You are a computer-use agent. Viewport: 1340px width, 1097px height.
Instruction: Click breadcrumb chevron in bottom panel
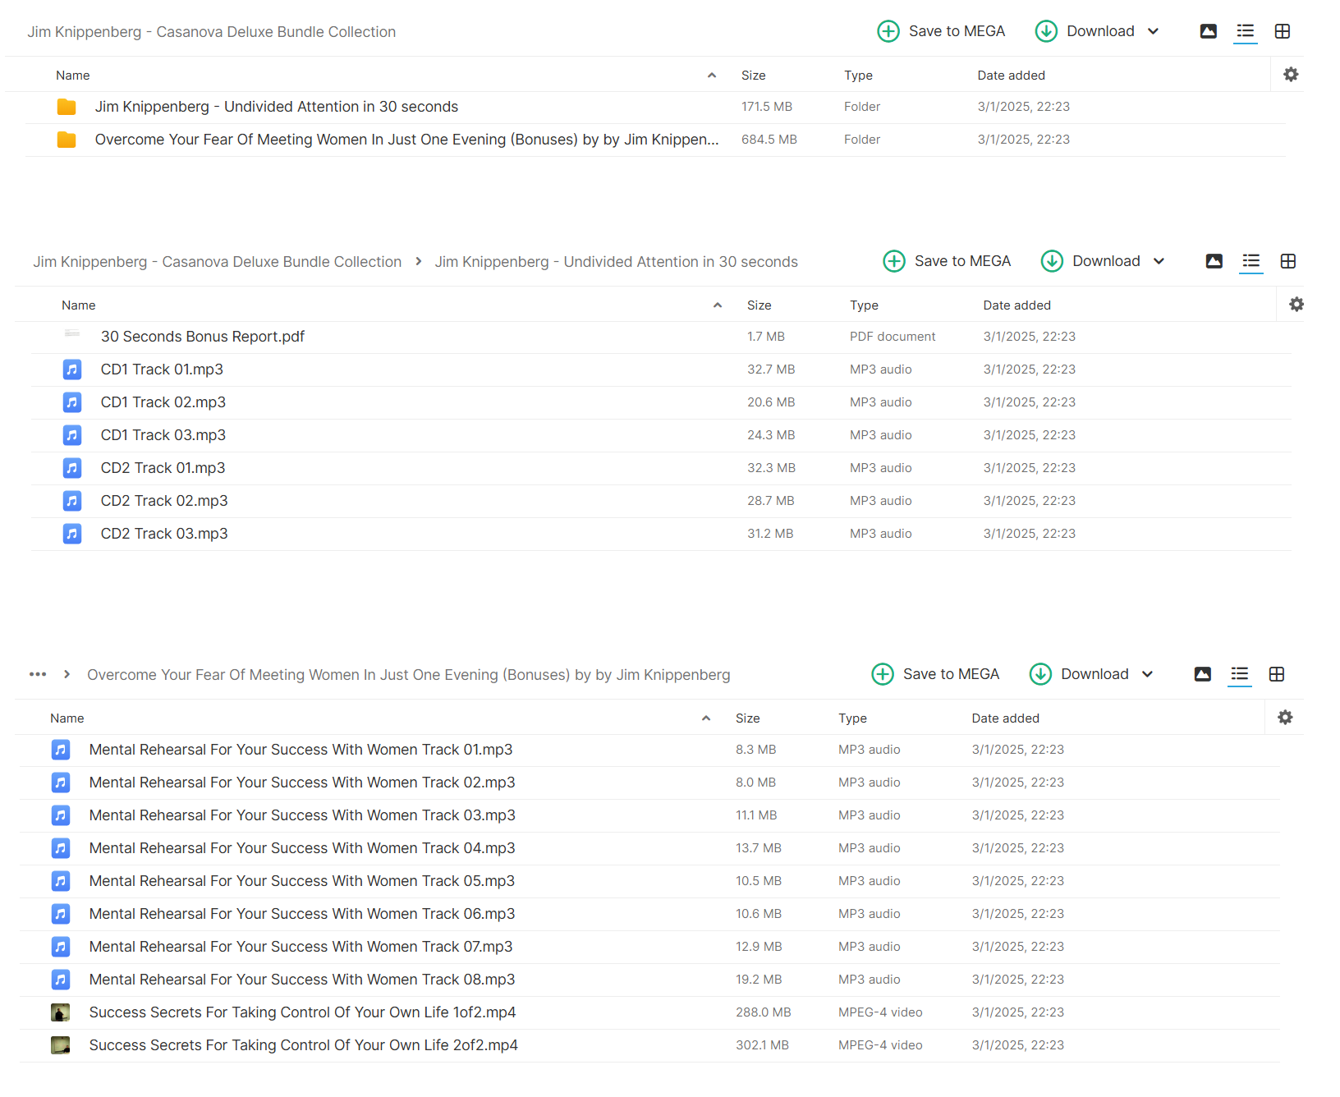pyautogui.click(x=67, y=674)
